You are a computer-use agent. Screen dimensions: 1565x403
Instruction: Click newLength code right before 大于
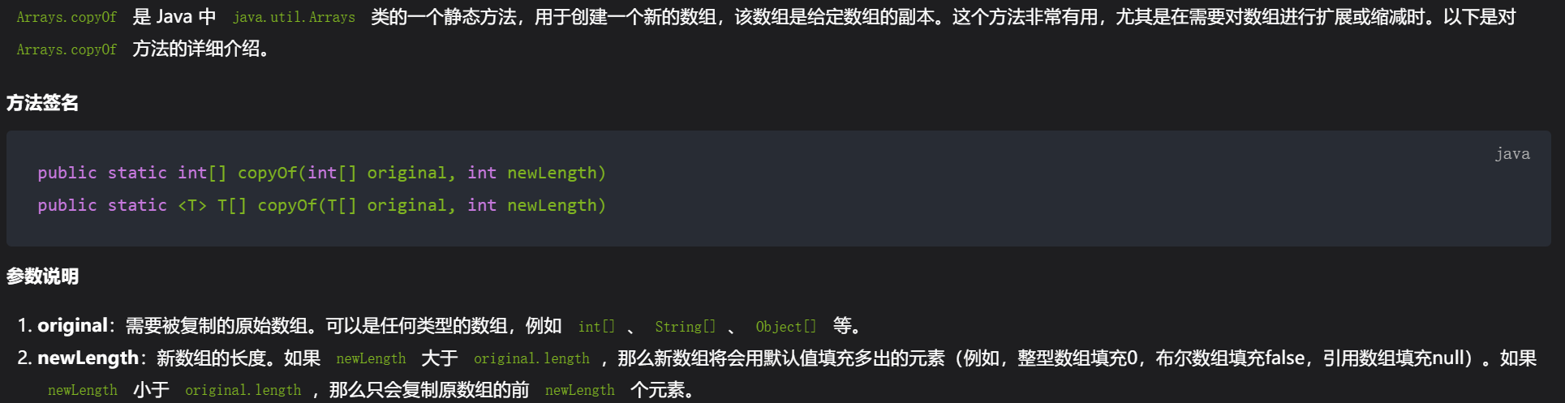371,358
